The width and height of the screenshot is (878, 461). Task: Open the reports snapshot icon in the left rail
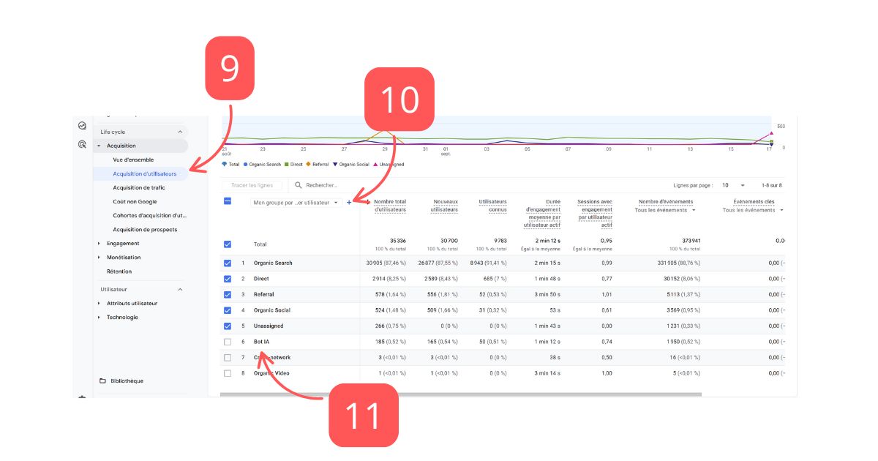[83, 126]
